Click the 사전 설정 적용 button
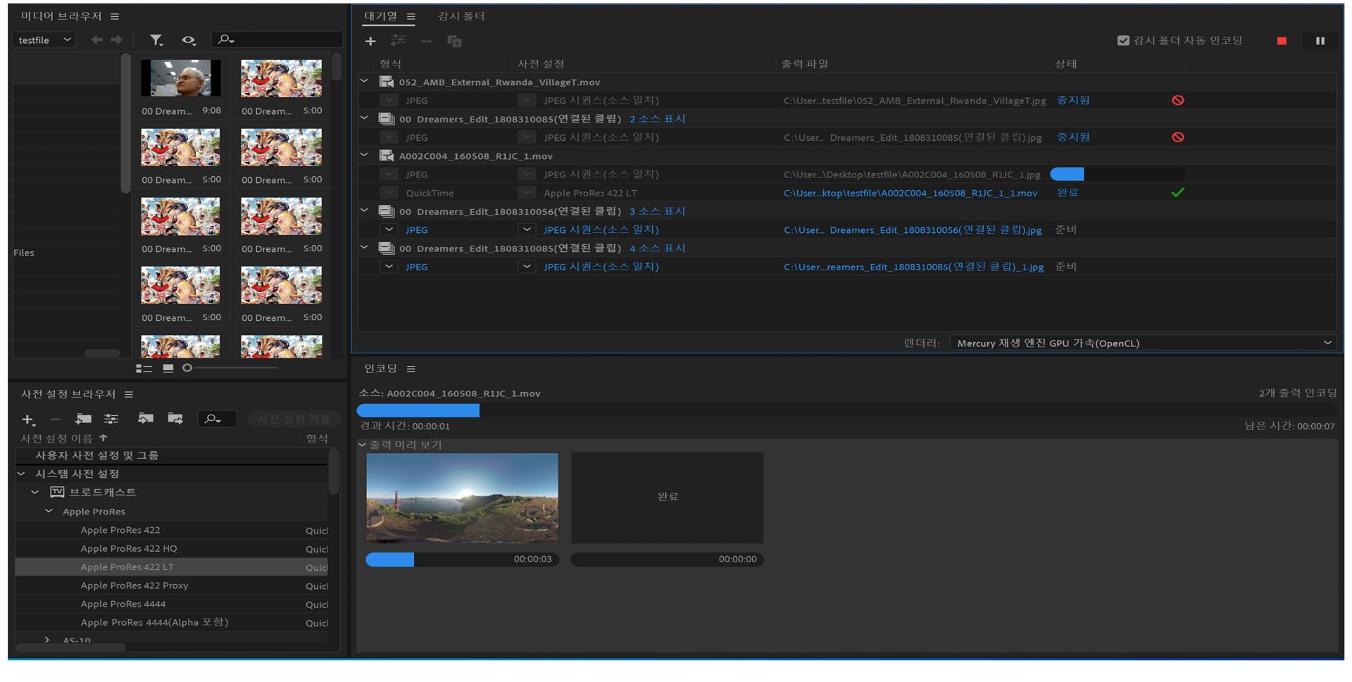1352x682 pixels. [294, 419]
